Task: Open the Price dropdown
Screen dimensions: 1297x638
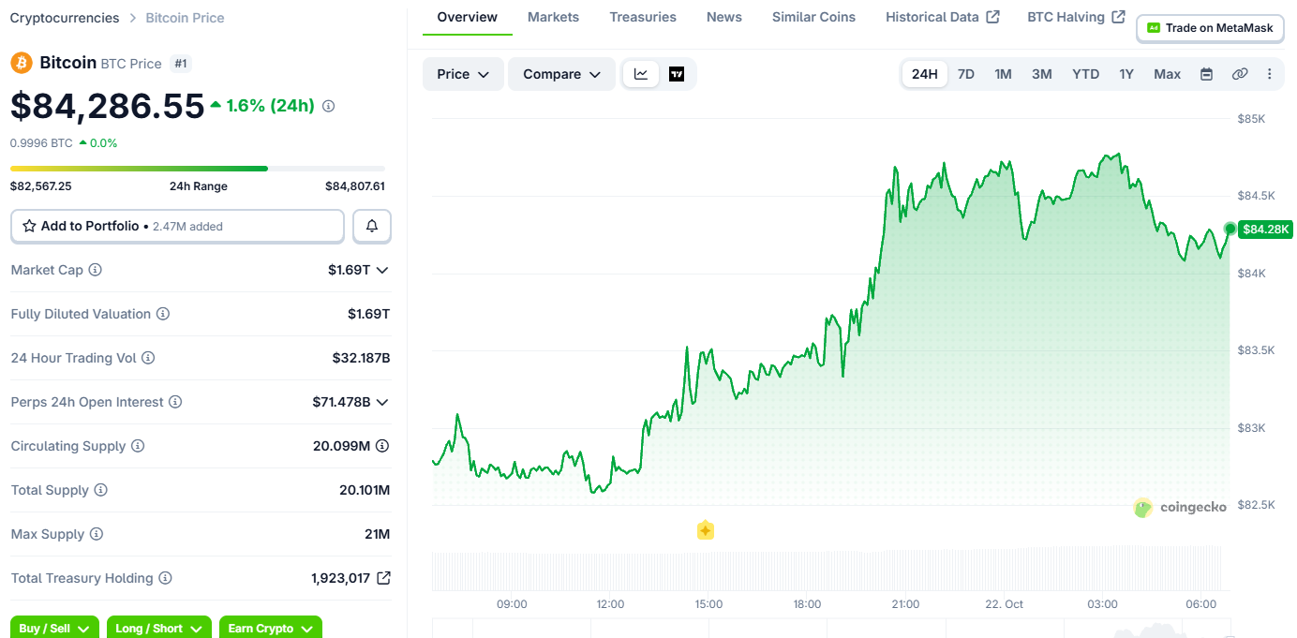Action: (x=463, y=74)
